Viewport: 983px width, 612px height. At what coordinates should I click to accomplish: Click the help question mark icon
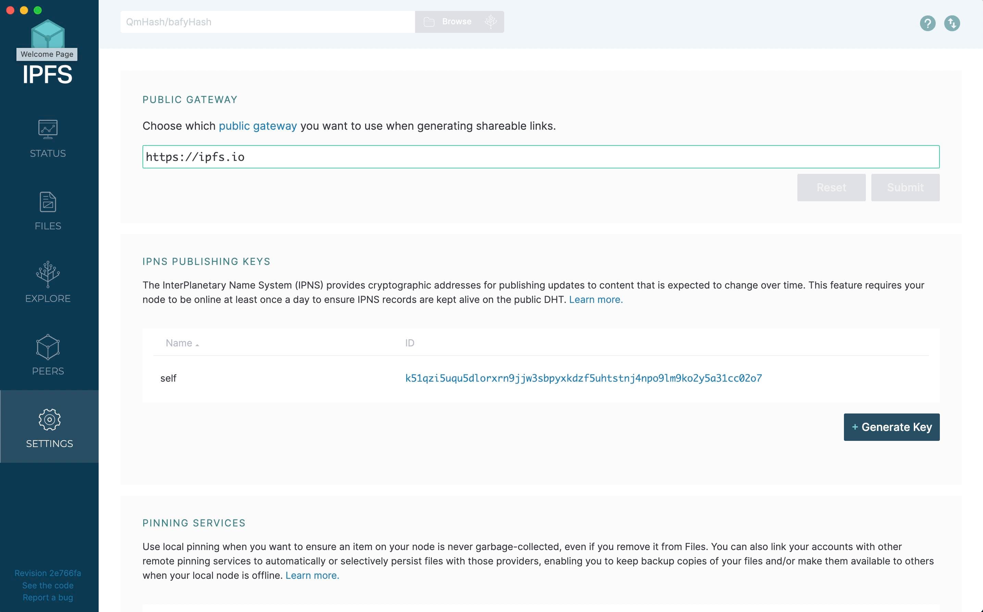click(x=928, y=23)
